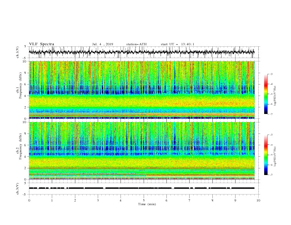Click the time axis tick label "1"
Viewport: 291px width, 225px height.
[x=52, y=200]
